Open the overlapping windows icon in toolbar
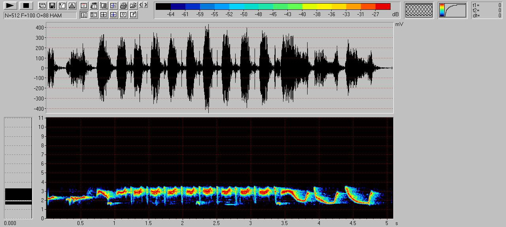 (42, 6)
